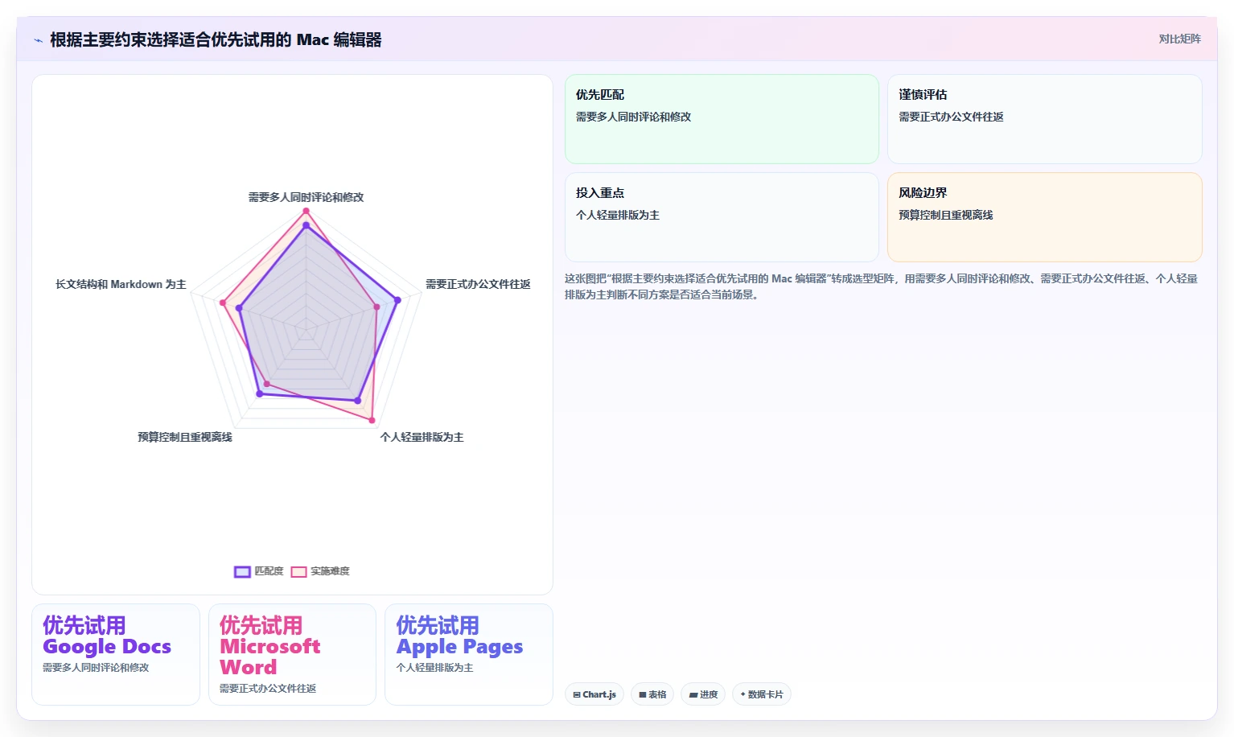Click the table icon in the 表格 tag

click(643, 694)
